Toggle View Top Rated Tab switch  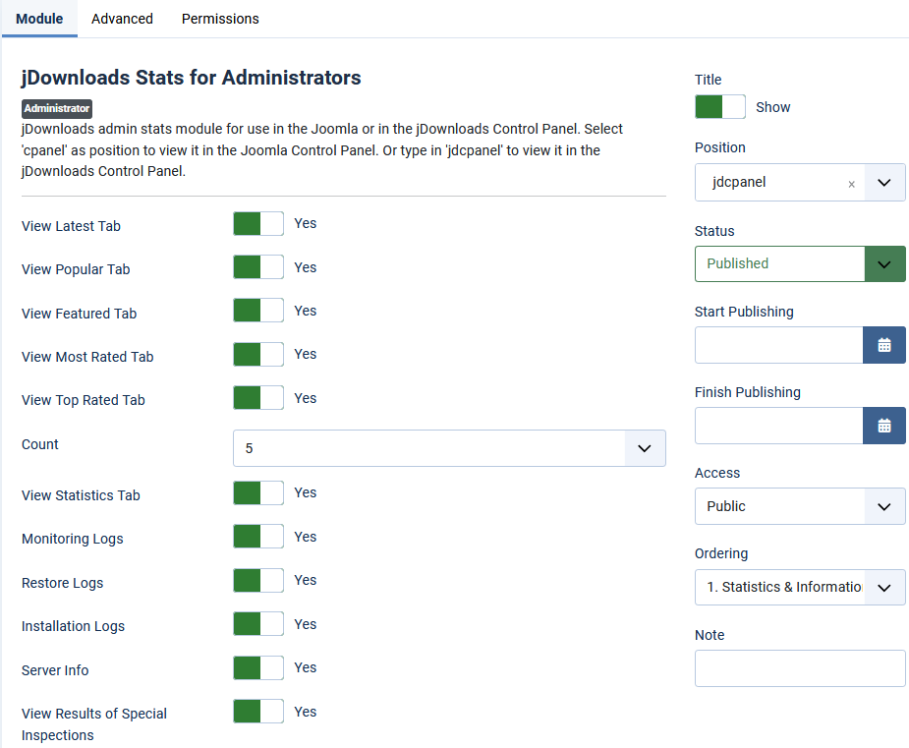point(258,398)
